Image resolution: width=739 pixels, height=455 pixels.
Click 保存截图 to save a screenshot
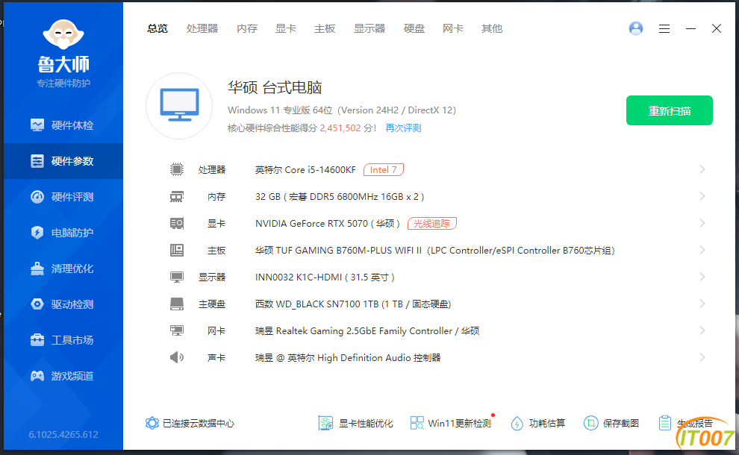tap(611, 423)
